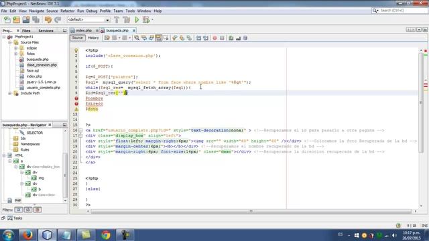Toggle Highlight Search in editor toolbar
The height and width of the screenshot is (241, 429).
click(x=158, y=38)
